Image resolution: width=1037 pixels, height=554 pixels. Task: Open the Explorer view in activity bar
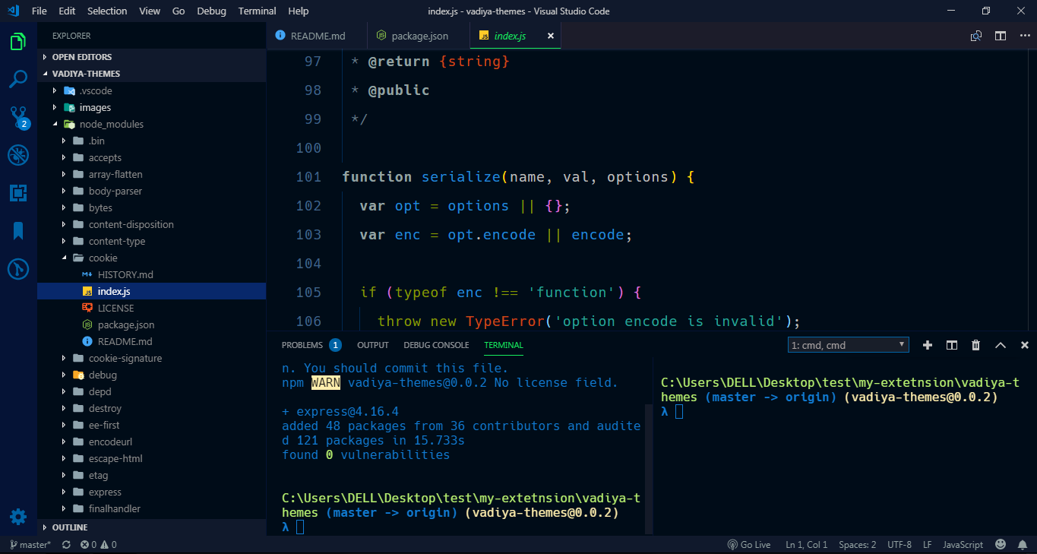(x=18, y=41)
